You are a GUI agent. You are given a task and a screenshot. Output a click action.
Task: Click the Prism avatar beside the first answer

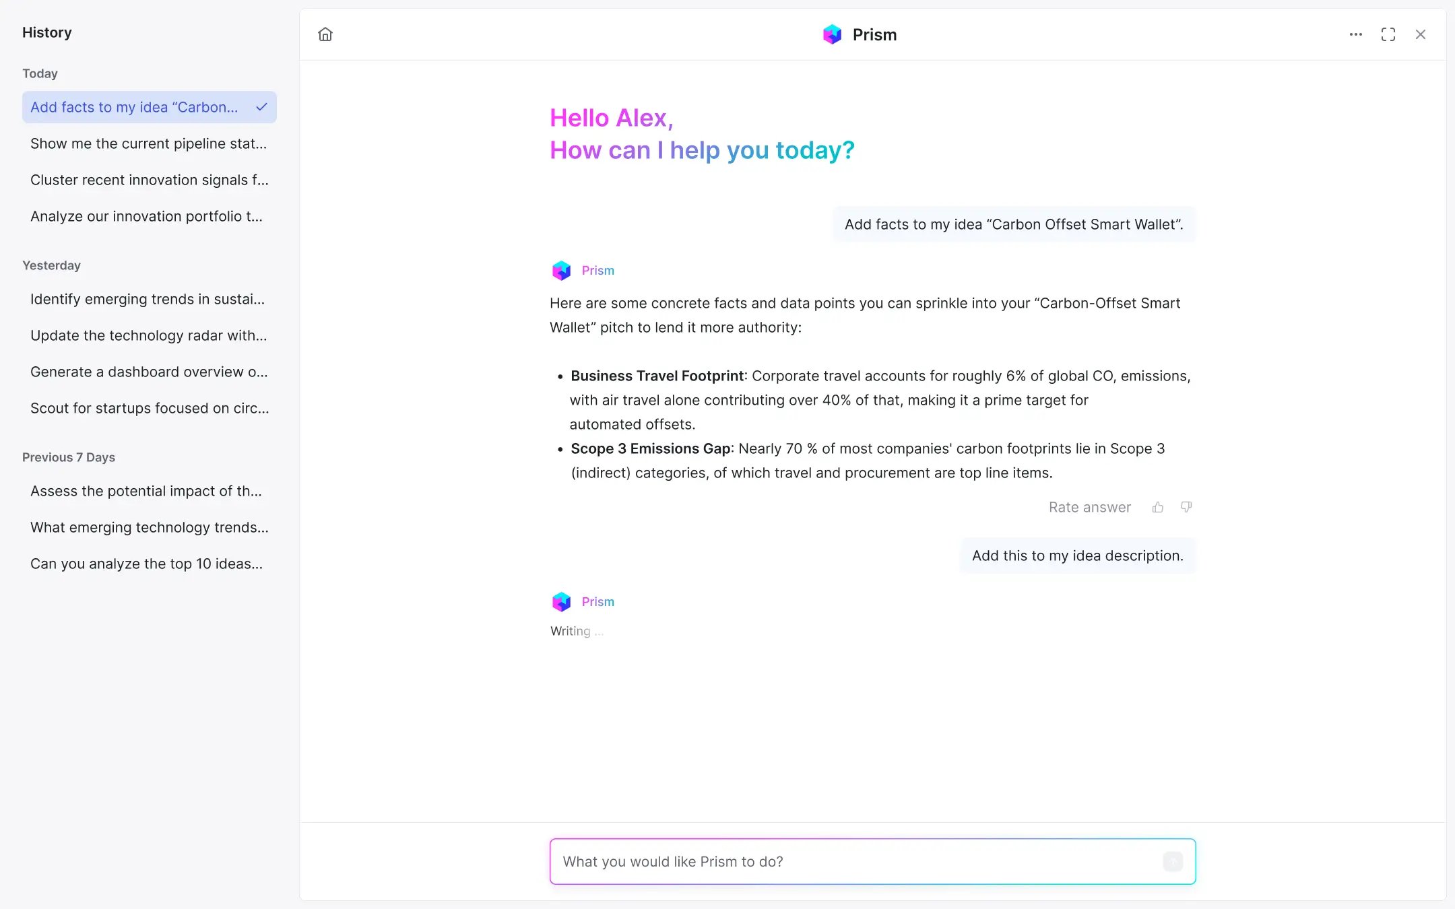561,271
